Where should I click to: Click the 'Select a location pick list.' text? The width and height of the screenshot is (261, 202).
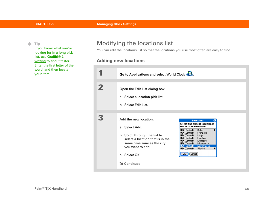coord(144,97)
